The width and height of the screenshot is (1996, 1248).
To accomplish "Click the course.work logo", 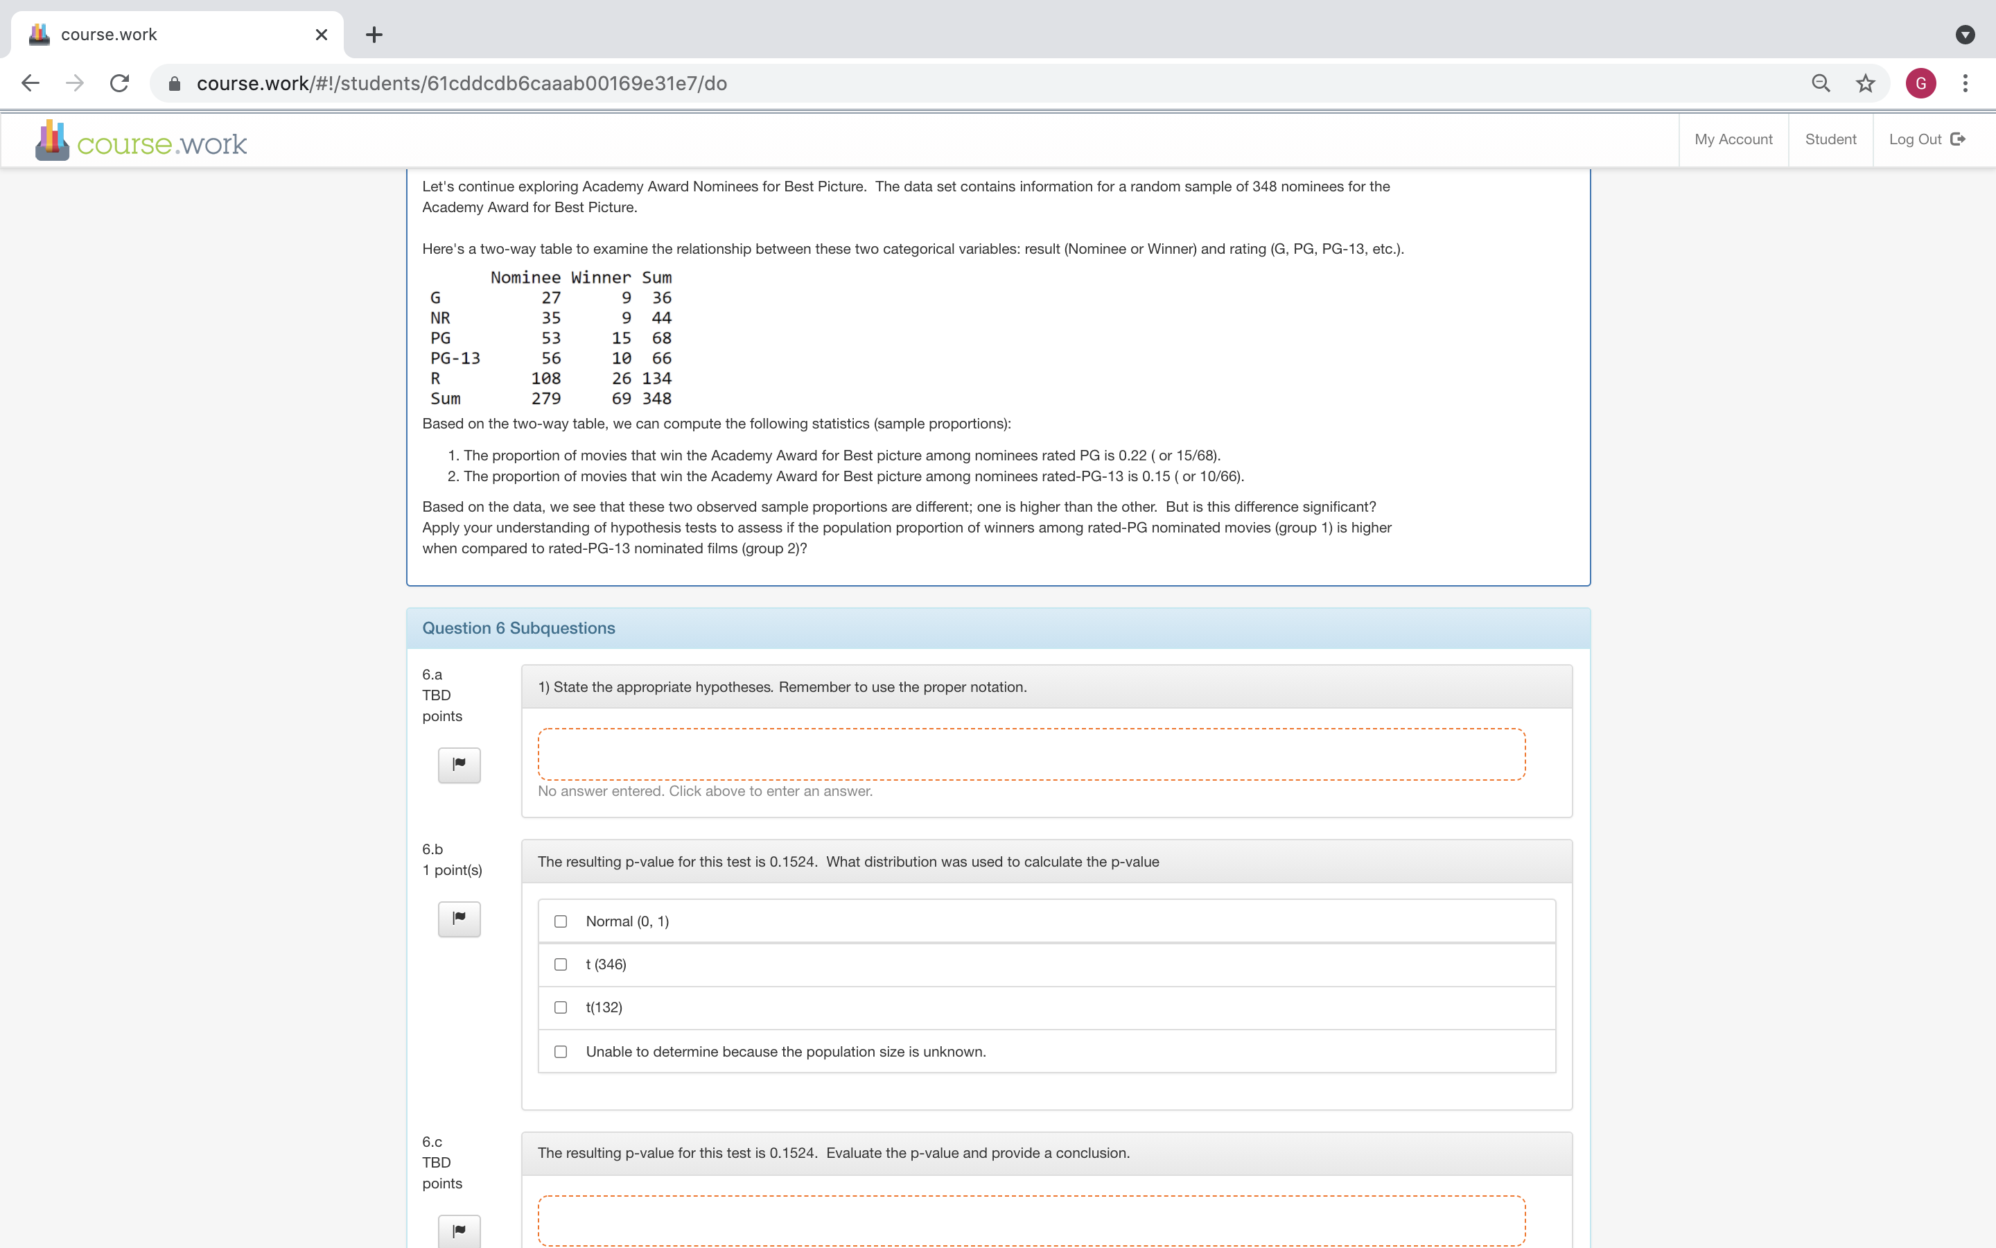I will pyautogui.click(x=141, y=142).
